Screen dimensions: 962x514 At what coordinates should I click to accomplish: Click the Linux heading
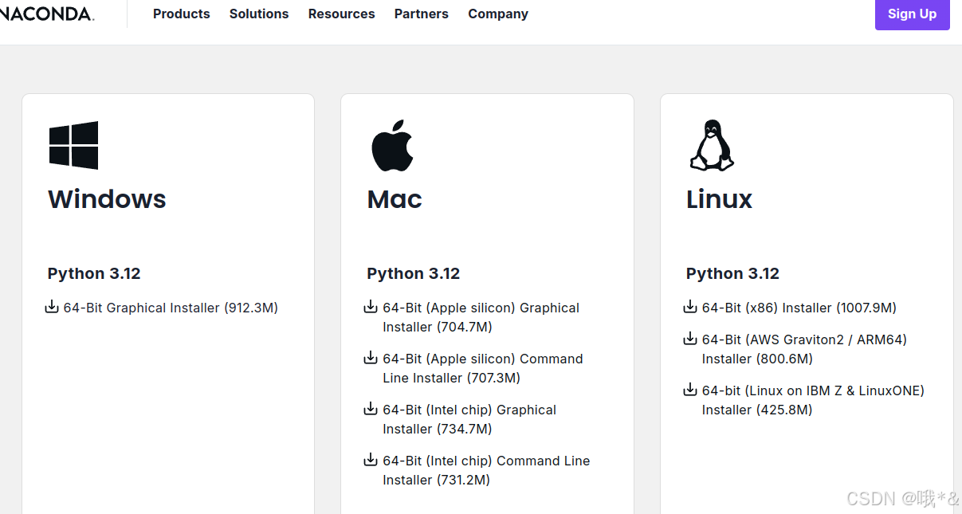(x=719, y=199)
